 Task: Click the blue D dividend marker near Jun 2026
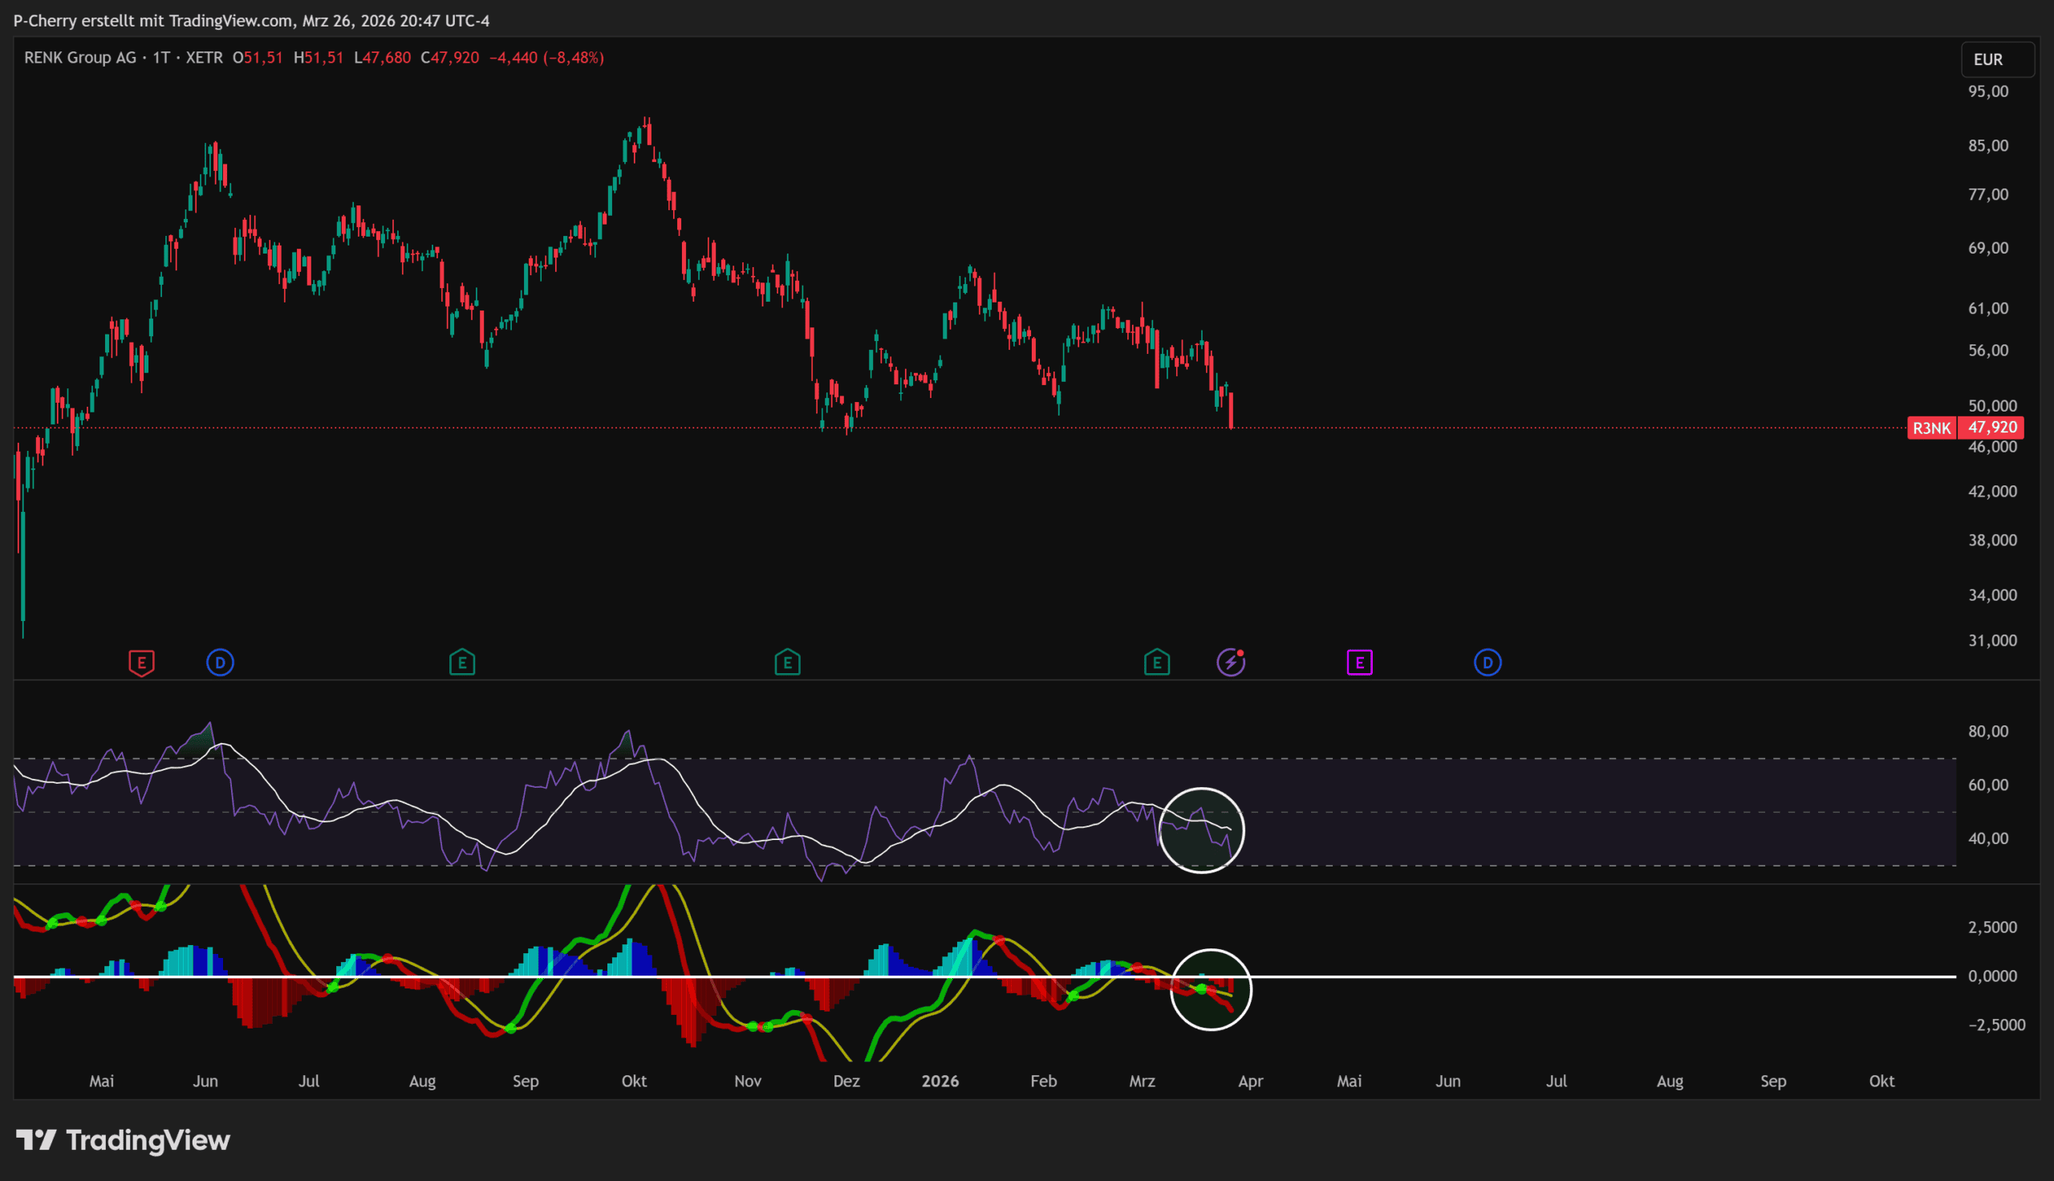[x=1488, y=663]
